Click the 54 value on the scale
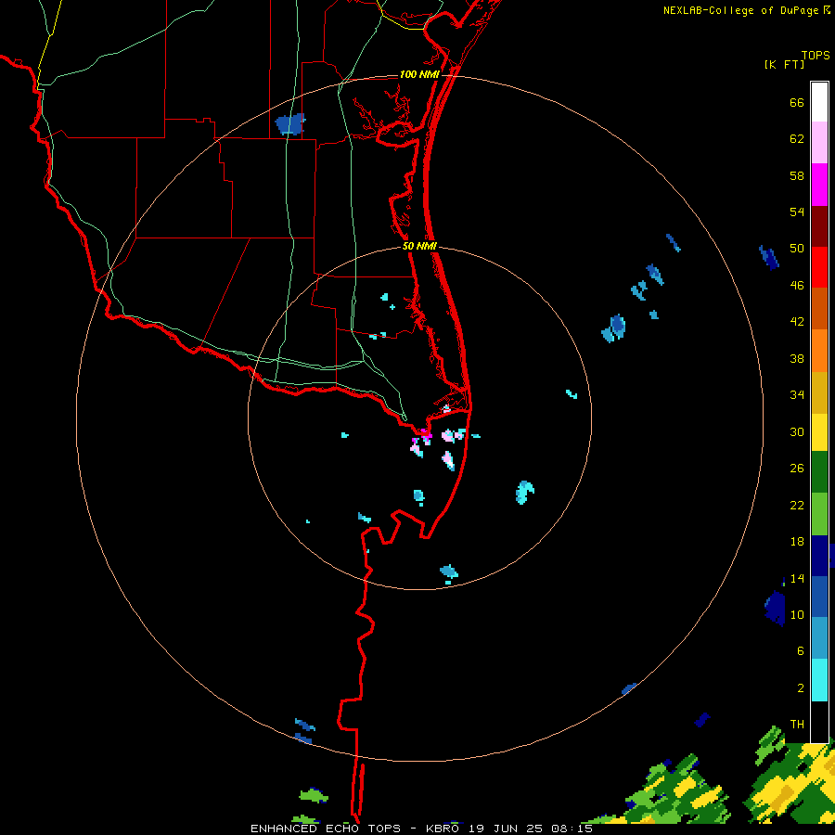This screenshot has height=835, width=835. [x=797, y=212]
